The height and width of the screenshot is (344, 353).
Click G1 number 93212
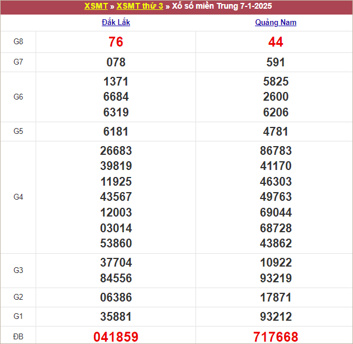[x=275, y=317]
